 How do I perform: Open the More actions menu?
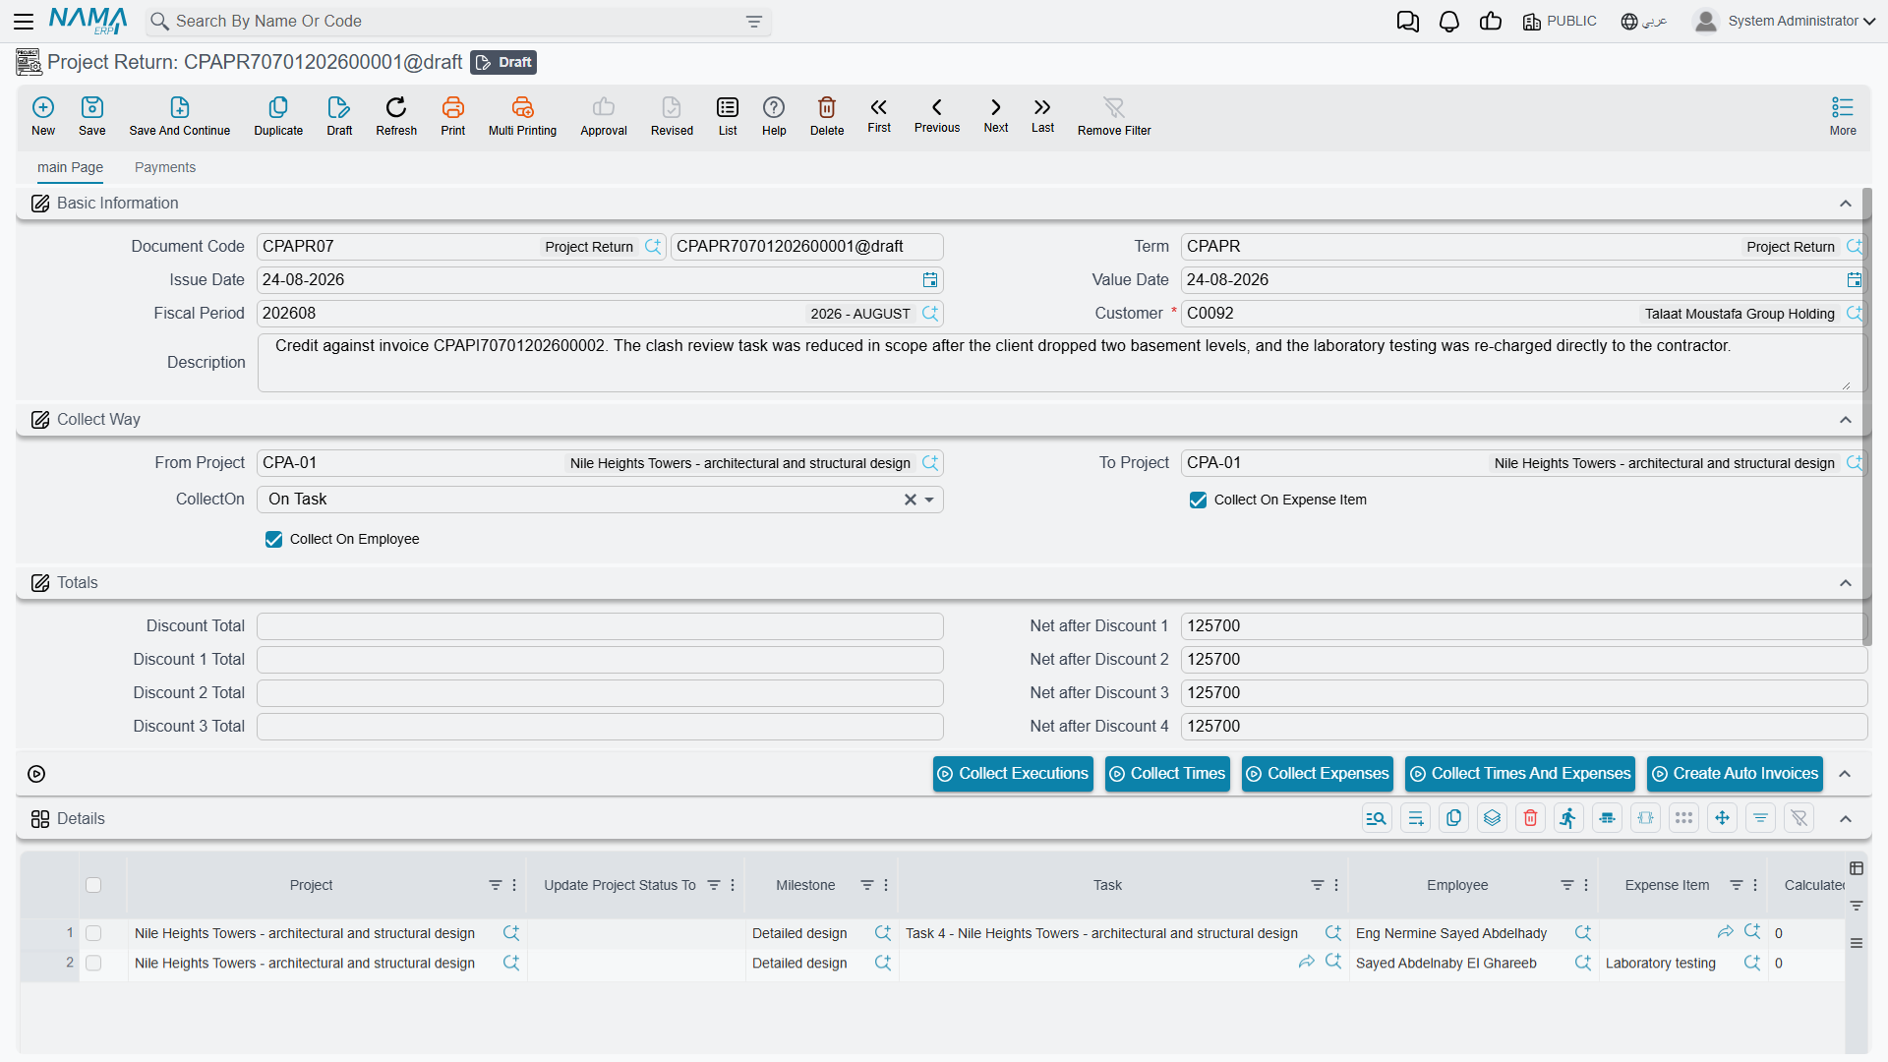click(1843, 116)
